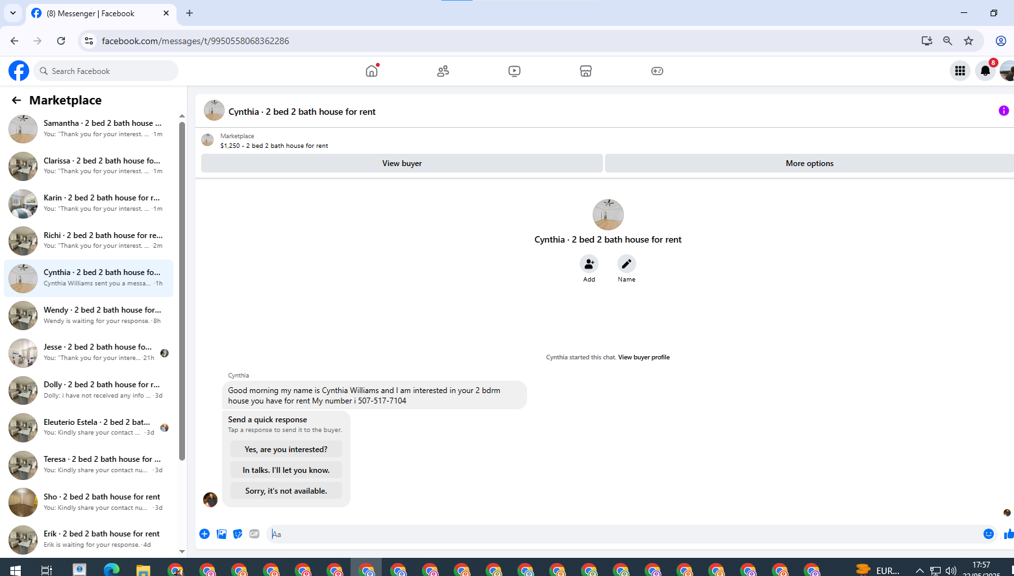Image resolution: width=1014 pixels, height=576 pixels.
Task: Go back from Marketplace using the arrow
Action: coord(16,100)
